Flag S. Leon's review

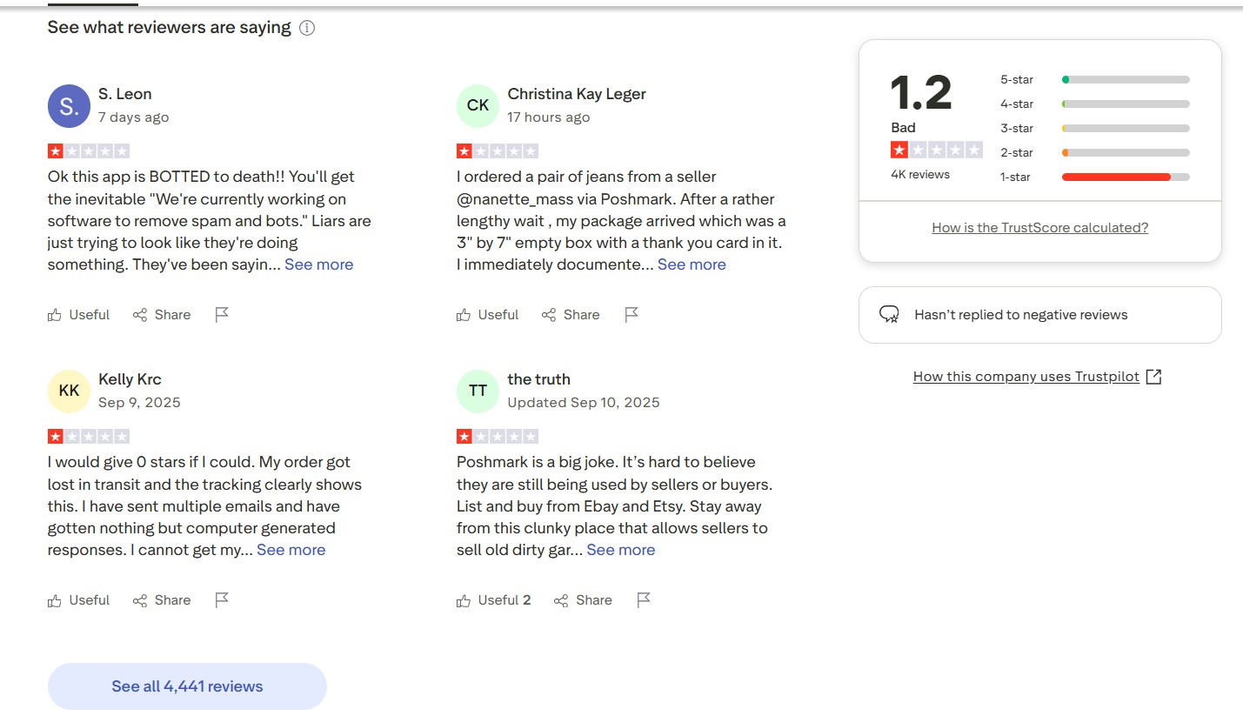click(222, 315)
